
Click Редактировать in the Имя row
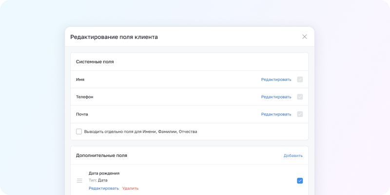click(276, 79)
